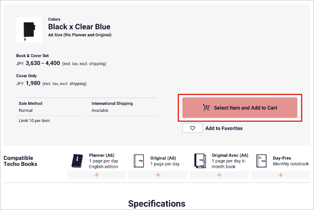Expand the Original Avec (A6) plus section
The height and width of the screenshot is (210, 314).
(x=219, y=175)
